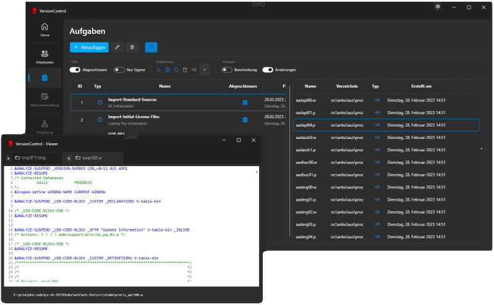Switch to the swart08.w viewer tab
This screenshot has width=494, height=305.
[x=92, y=157]
